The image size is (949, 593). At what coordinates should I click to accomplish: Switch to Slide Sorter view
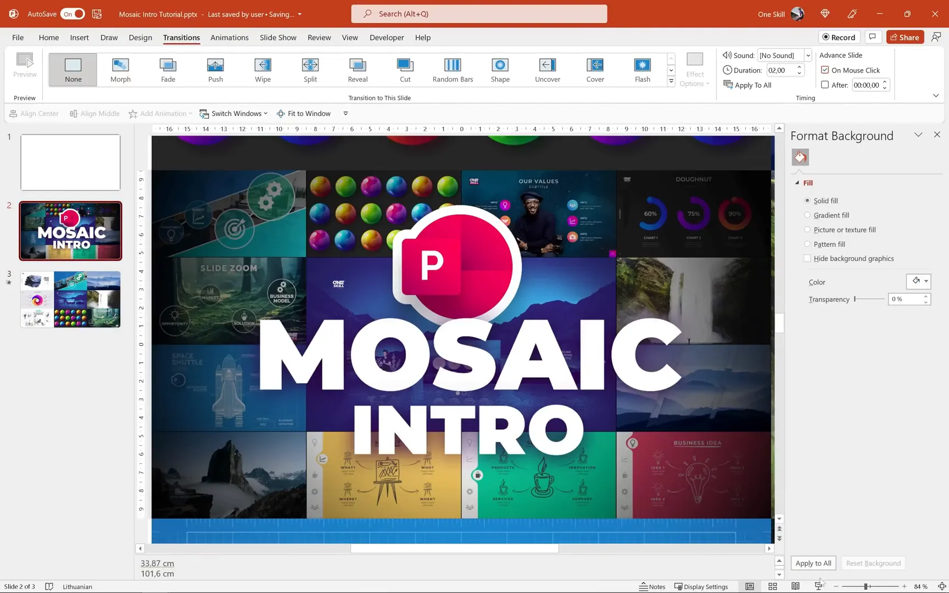click(x=773, y=586)
